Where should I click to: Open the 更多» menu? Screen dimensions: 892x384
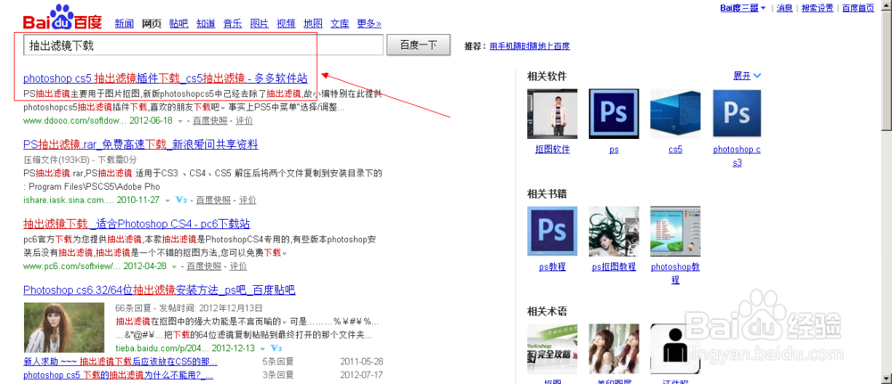369,24
